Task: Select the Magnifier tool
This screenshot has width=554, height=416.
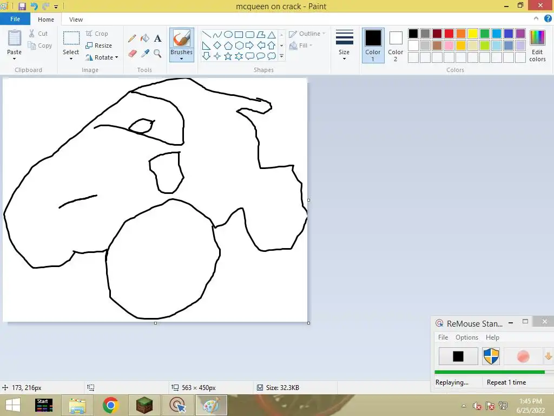Action: pos(157,54)
